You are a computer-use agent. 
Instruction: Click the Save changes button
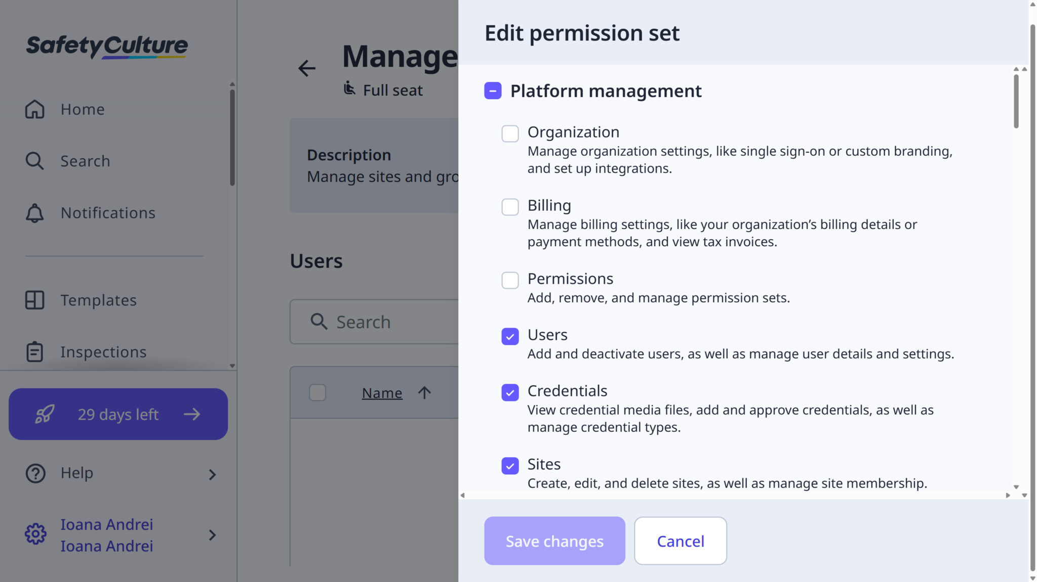tap(554, 541)
